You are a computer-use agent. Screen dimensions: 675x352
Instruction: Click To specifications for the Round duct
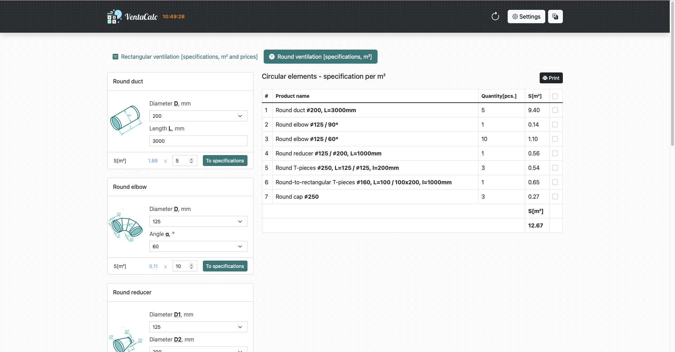point(225,160)
